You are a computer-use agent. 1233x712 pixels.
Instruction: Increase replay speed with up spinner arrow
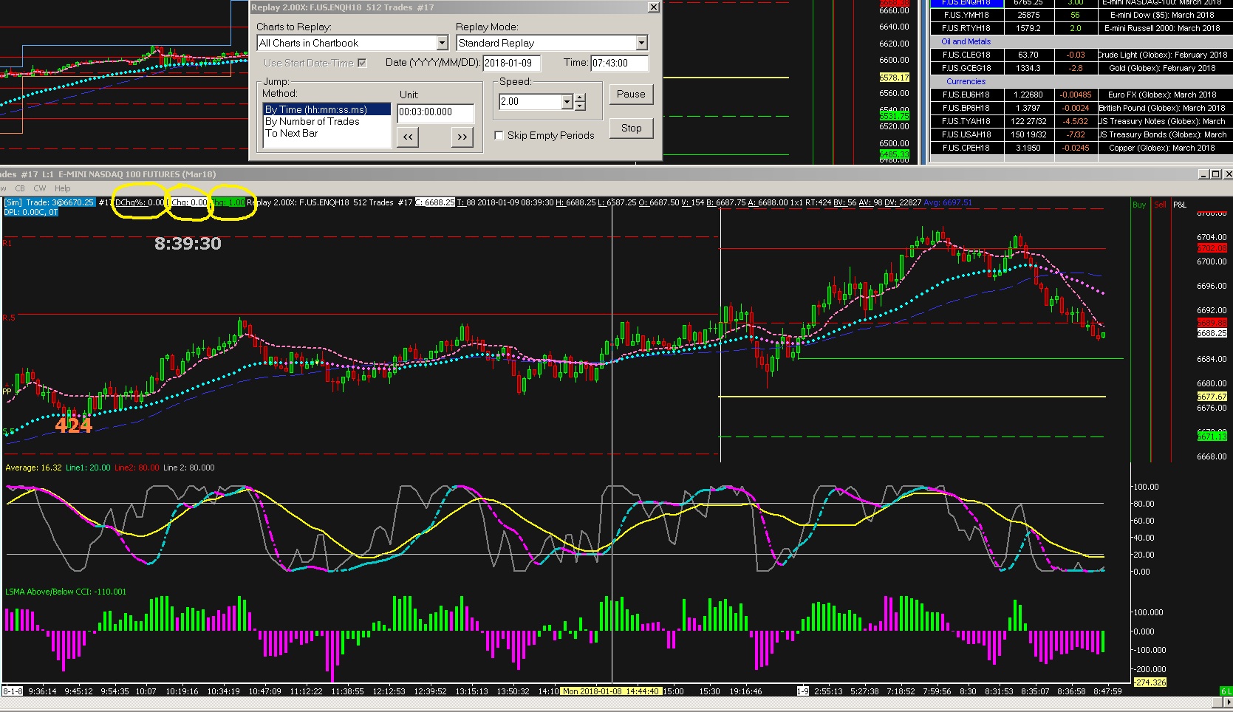[580, 97]
